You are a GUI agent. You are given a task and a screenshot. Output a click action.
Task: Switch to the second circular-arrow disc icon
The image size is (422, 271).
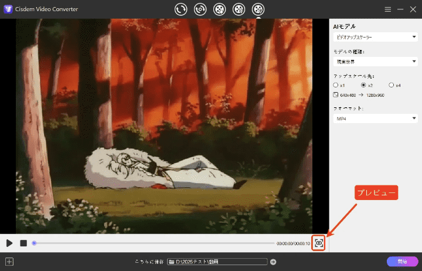(200, 9)
